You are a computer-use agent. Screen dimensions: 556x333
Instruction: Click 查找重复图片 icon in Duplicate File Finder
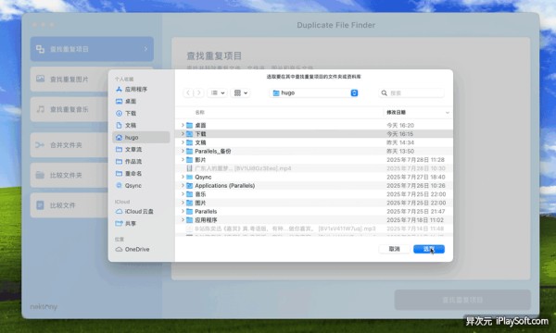coord(41,79)
